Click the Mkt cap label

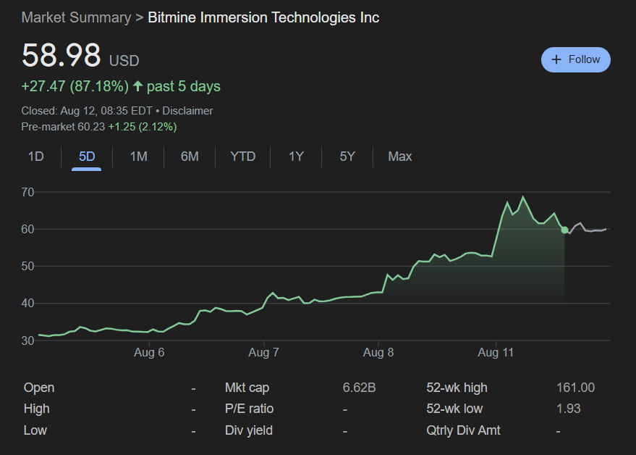click(247, 388)
